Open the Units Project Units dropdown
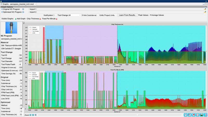Viewport: 208px width, 117px height. tap(110, 15)
